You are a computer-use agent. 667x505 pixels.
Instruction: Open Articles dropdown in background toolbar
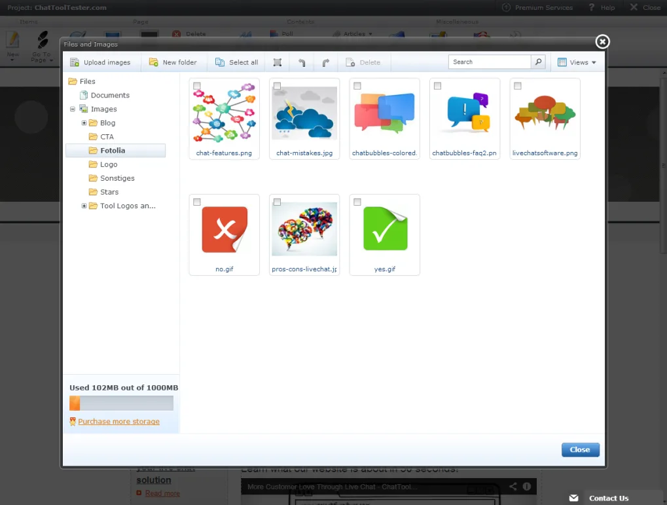(353, 33)
